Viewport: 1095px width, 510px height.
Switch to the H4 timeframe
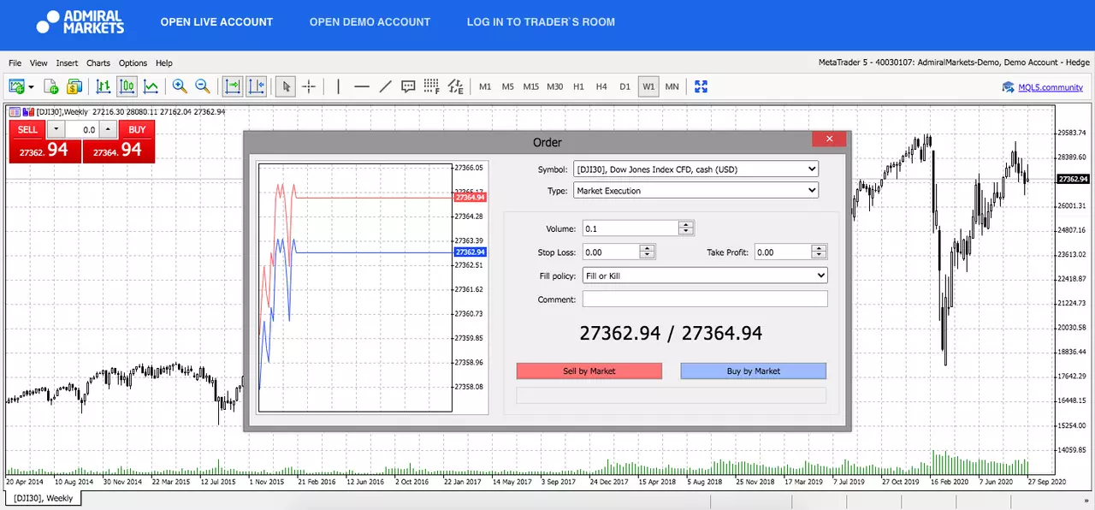[x=601, y=87]
